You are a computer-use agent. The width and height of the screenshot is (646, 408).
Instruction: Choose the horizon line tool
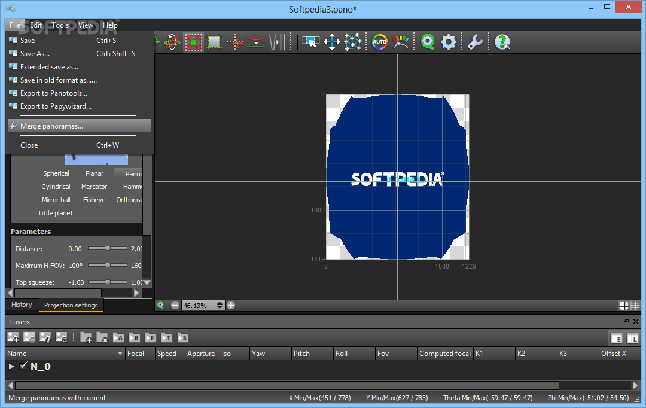pos(256,42)
